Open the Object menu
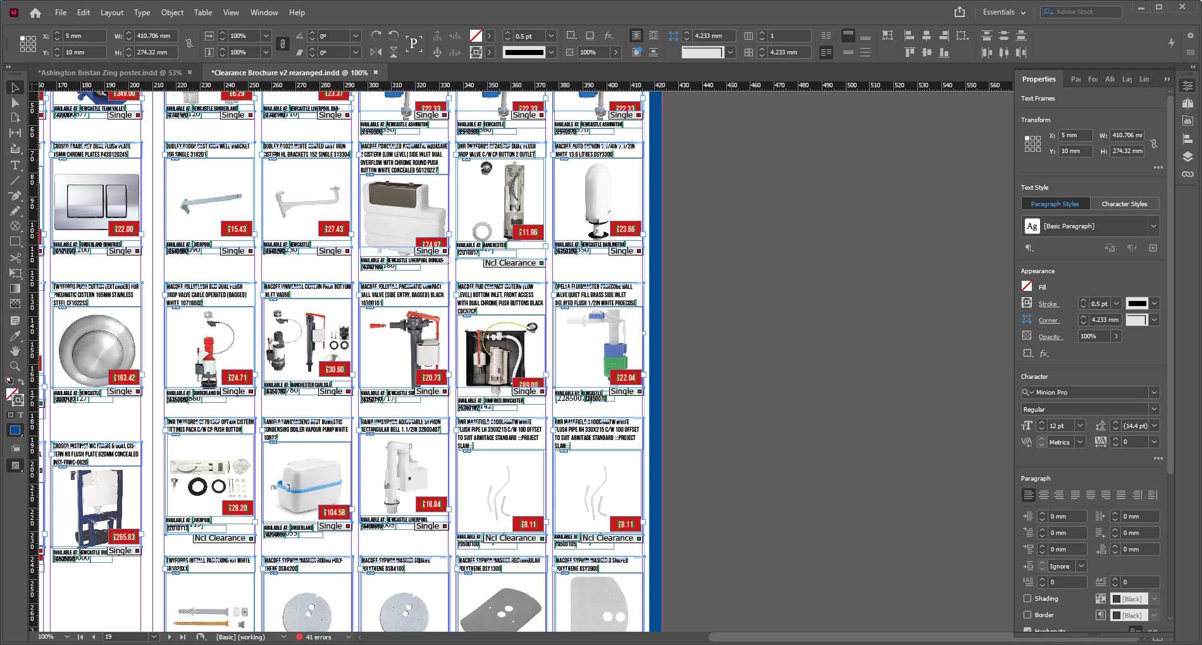 pyautogui.click(x=172, y=12)
